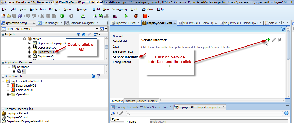Refresh the Projects panel
Screen dimensions: 294x123
[x=84, y=35]
